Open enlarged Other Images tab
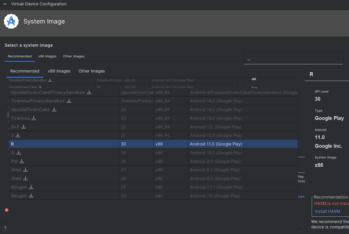This screenshot has width=349, height=234. pyautogui.click(x=92, y=71)
